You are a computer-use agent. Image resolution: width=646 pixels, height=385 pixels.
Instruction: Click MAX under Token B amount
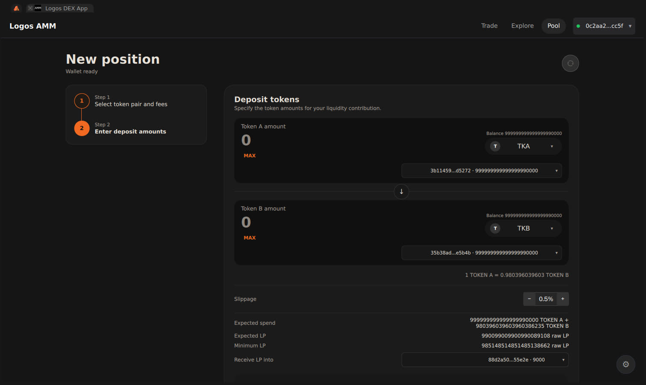(x=249, y=238)
